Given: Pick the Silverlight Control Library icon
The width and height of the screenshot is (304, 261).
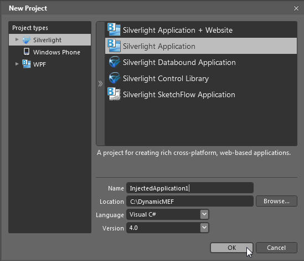Looking at the screenshot, I should click(x=115, y=78).
